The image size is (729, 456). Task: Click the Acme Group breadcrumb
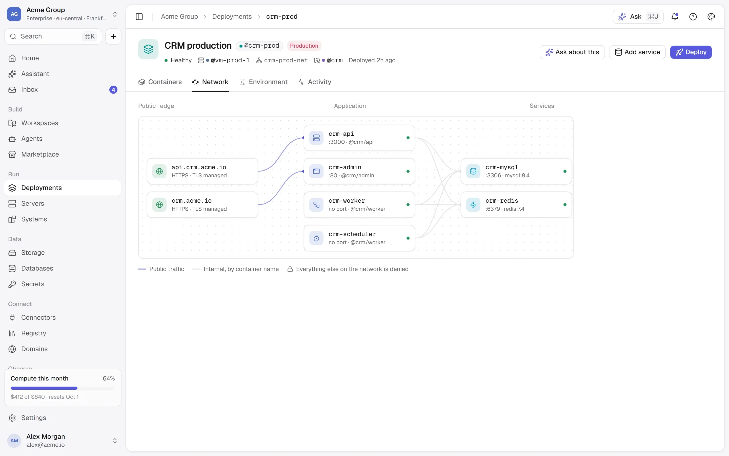pyautogui.click(x=179, y=16)
